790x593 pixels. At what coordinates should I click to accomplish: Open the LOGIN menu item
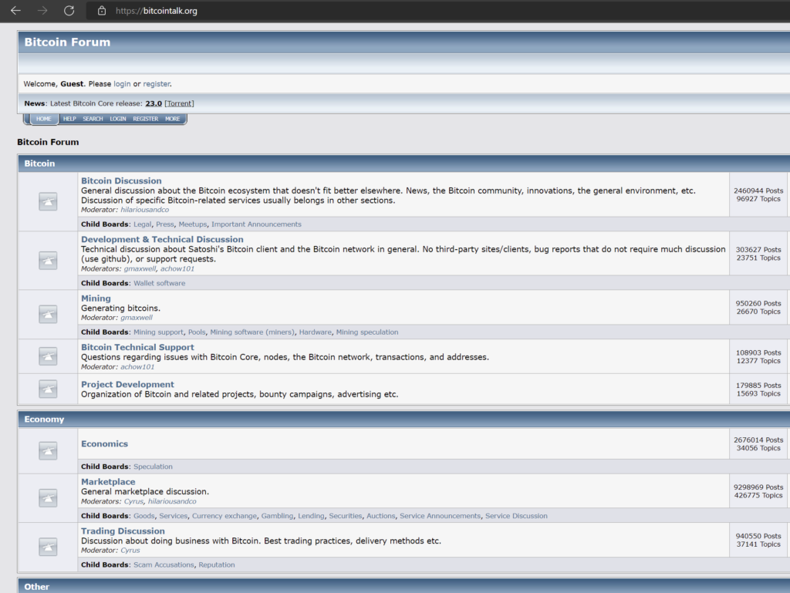[x=118, y=119]
